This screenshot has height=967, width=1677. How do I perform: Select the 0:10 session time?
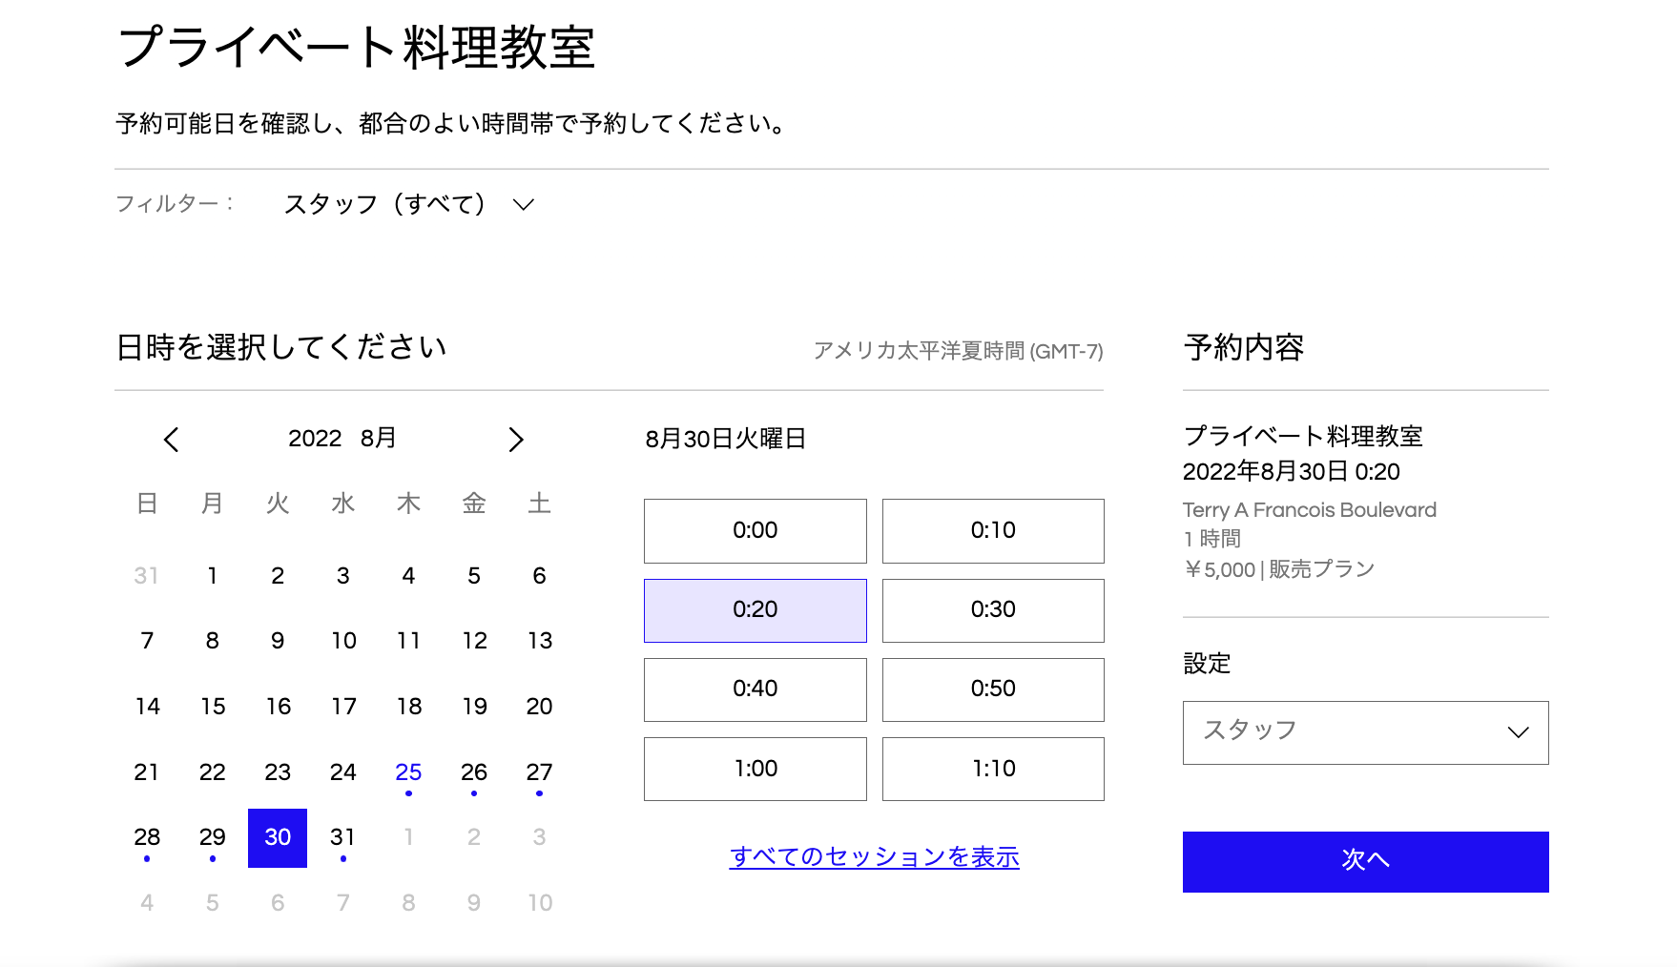(992, 531)
